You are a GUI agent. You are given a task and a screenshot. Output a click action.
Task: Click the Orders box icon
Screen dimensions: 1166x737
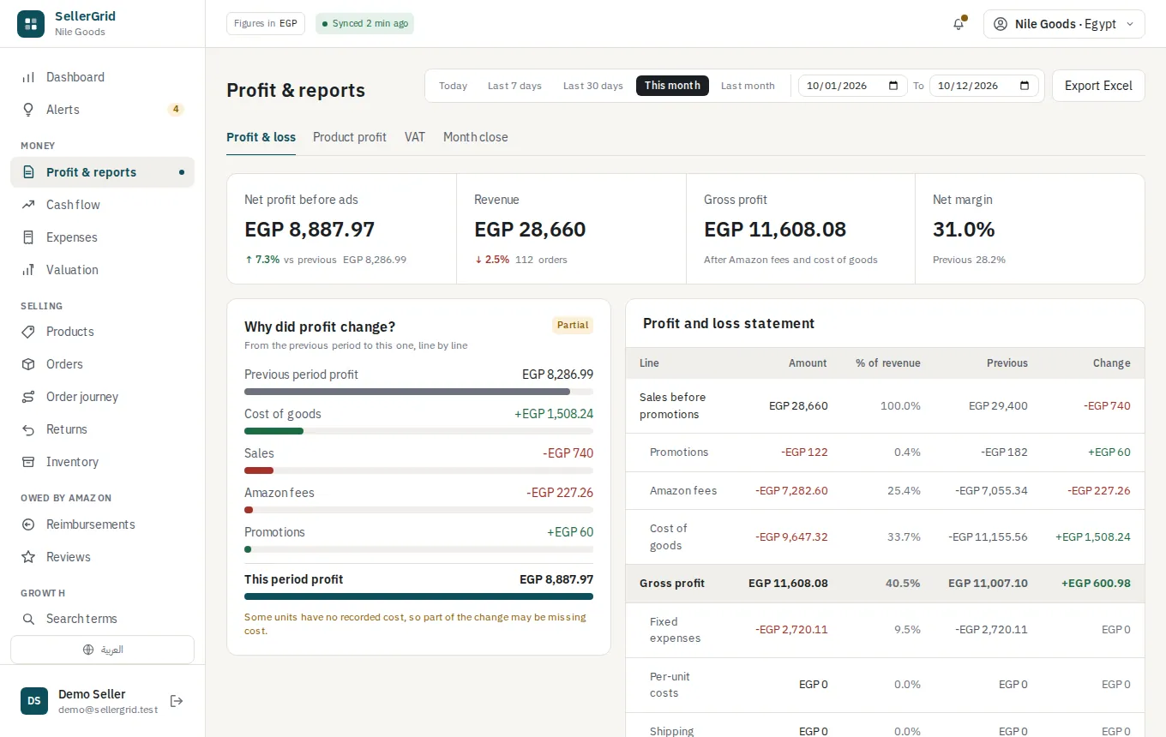tap(28, 364)
